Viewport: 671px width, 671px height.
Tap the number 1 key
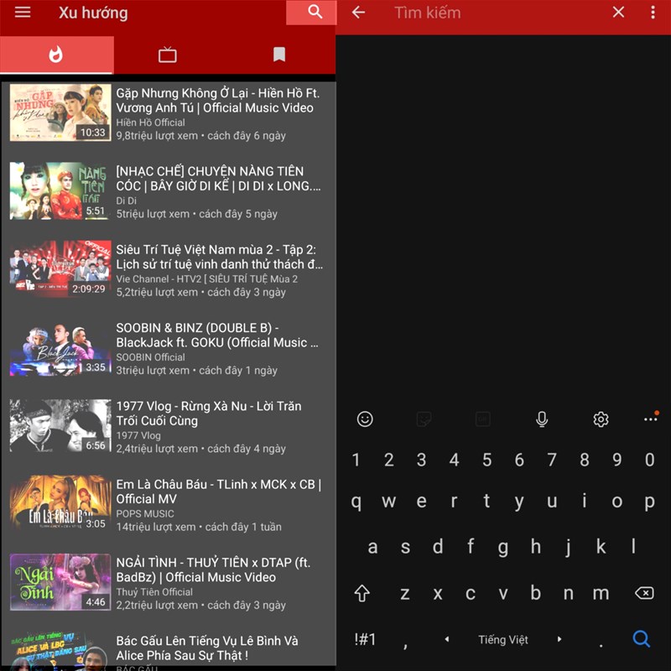356,460
